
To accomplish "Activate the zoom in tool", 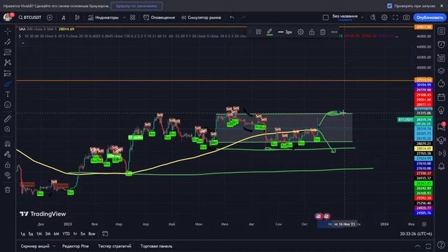I will coord(8,129).
